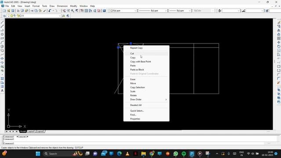Click the Match Properties brush icon
The width and height of the screenshot is (281, 158).
click(x=44, y=11)
